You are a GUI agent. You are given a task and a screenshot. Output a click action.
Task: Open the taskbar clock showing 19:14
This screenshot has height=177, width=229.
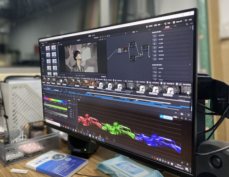tap(179, 167)
